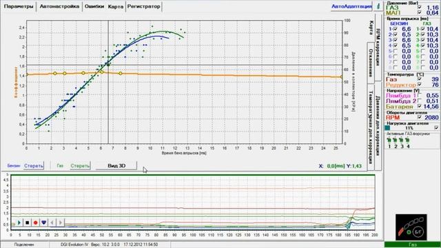Toggle БЕНЗИН injector 1 checkbox
441x248 pixels.
pyautogui.click(x=395, y=29)
